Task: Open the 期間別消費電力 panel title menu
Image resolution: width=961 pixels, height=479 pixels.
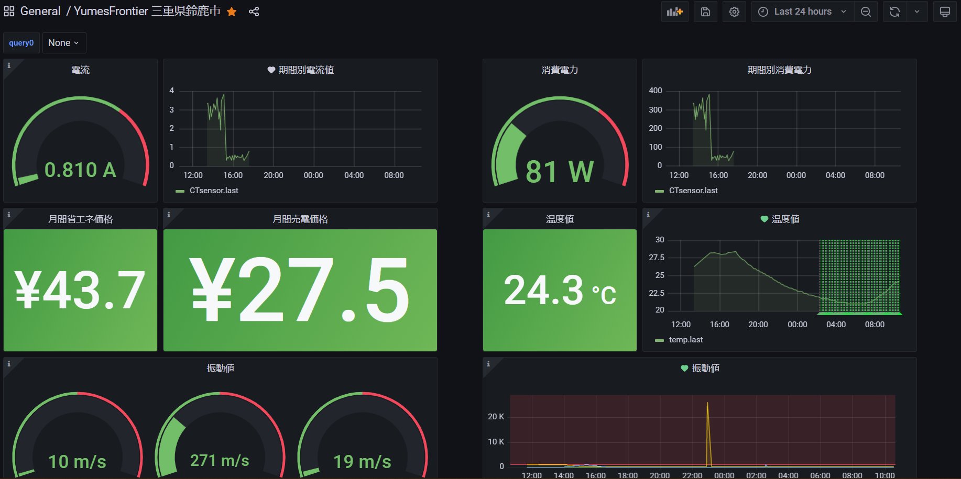Action: click(x=780, y=70)
